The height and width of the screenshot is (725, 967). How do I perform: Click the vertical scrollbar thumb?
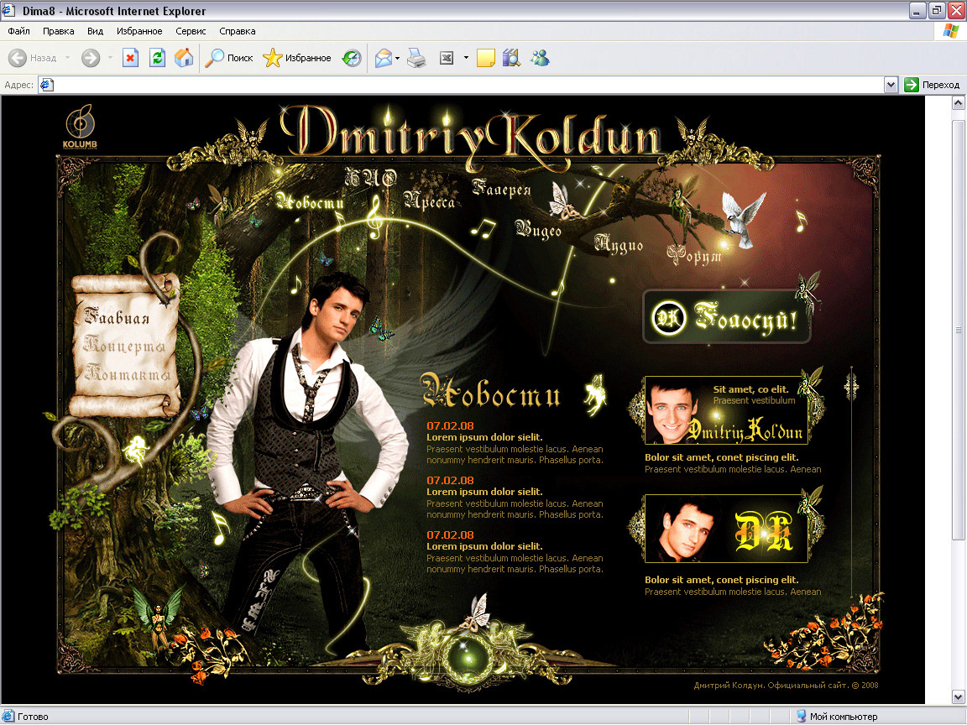click(958, 331)
